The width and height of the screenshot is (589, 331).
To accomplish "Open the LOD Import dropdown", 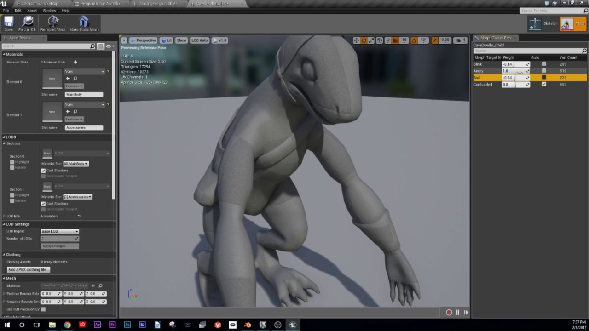I will (x=60, y=231).
